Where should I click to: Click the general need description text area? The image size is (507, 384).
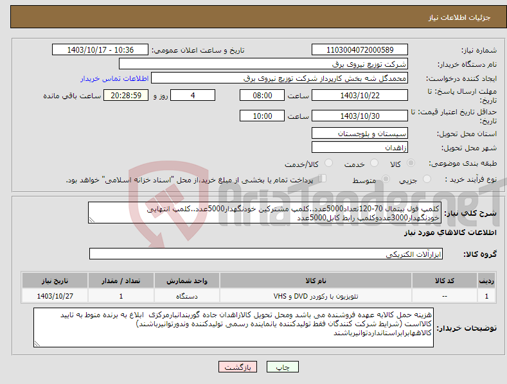click(x=264, y=213)
